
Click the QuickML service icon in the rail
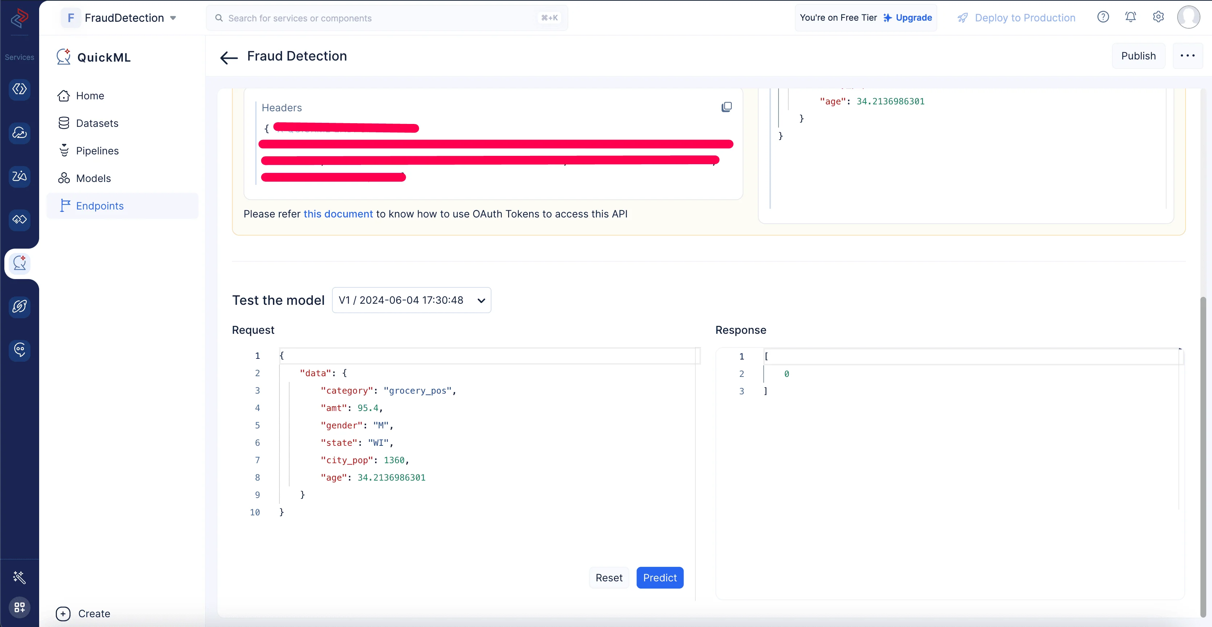(x=19, y=263)
